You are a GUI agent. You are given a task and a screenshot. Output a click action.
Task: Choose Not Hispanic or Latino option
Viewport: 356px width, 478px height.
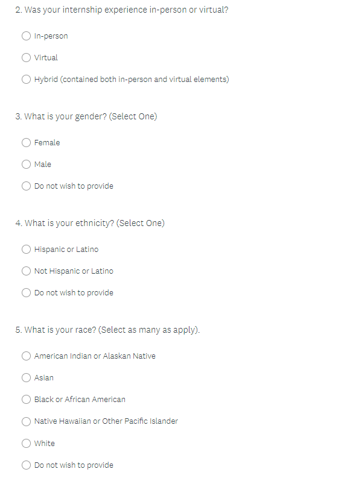click(26, 271)
